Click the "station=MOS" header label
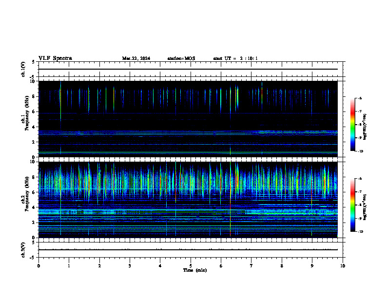The height and width of the screenshot is (298, 386). [x=181, y=58]
